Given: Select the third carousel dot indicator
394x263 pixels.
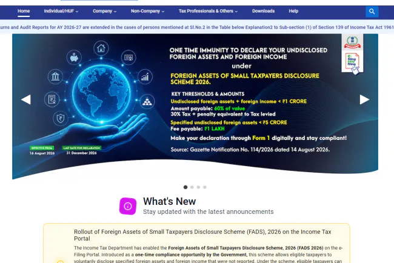Looking at the screenshot, I should pos(198,187).
